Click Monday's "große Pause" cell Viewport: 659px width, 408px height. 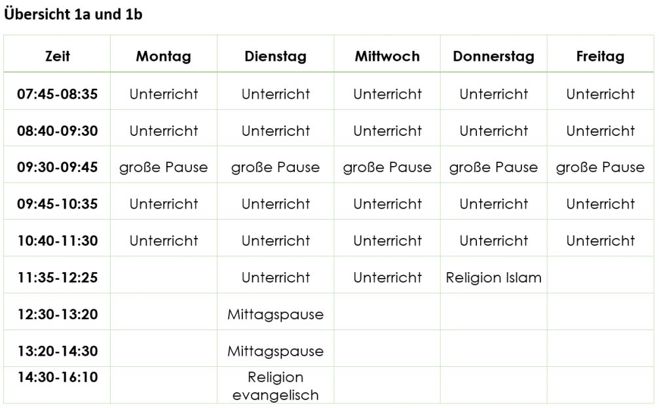click(x=164, y=167)
